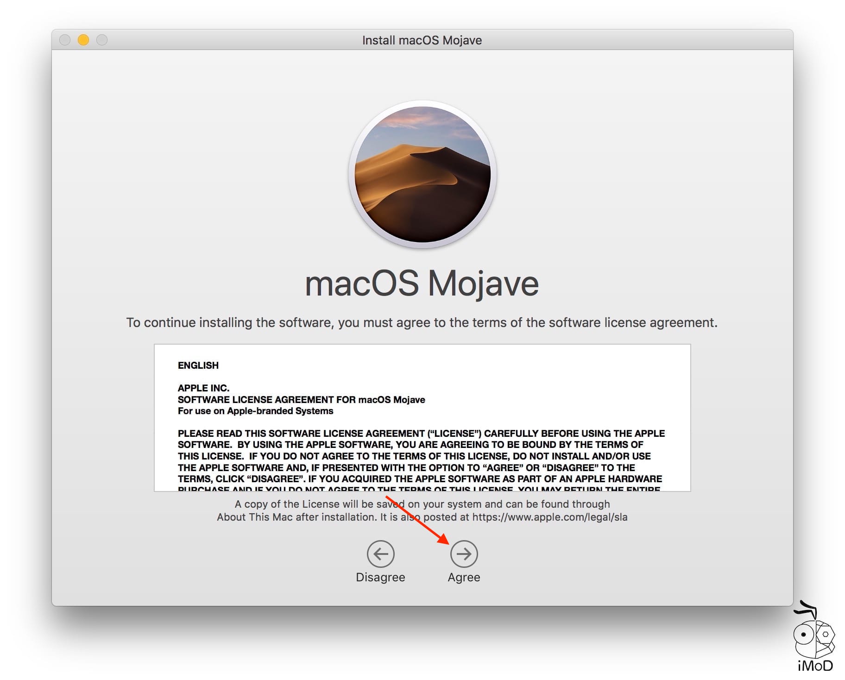Select the ENGLISH heading in the license
The height and width of the screenshot is (680, 845).
197,365
